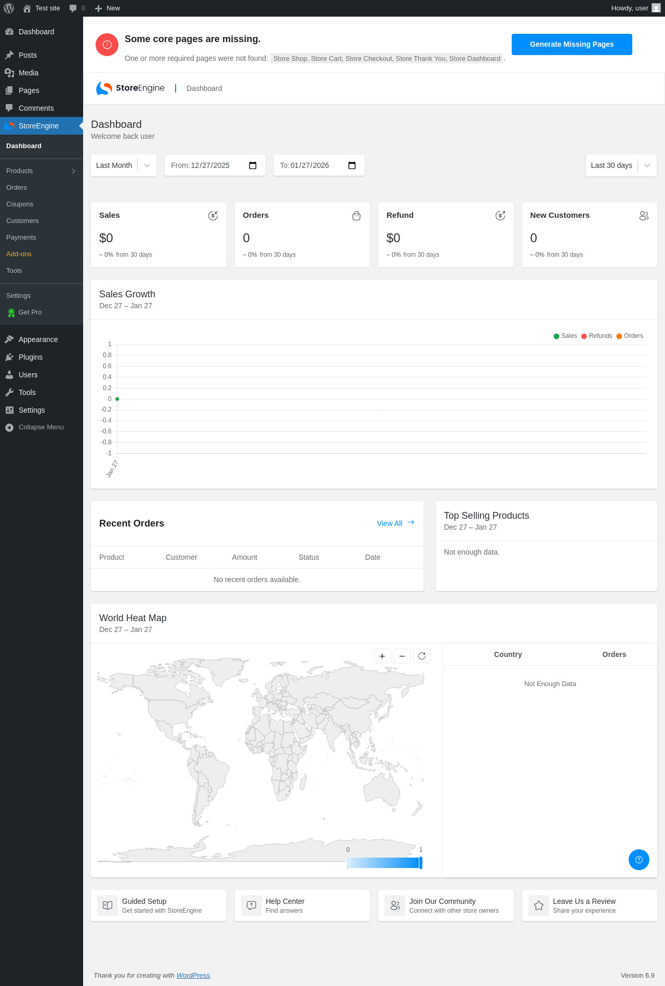This screenshot has width=665, height=986.
Task: Toggle the Refunds series in chart legend
Action: coord(596,336)
